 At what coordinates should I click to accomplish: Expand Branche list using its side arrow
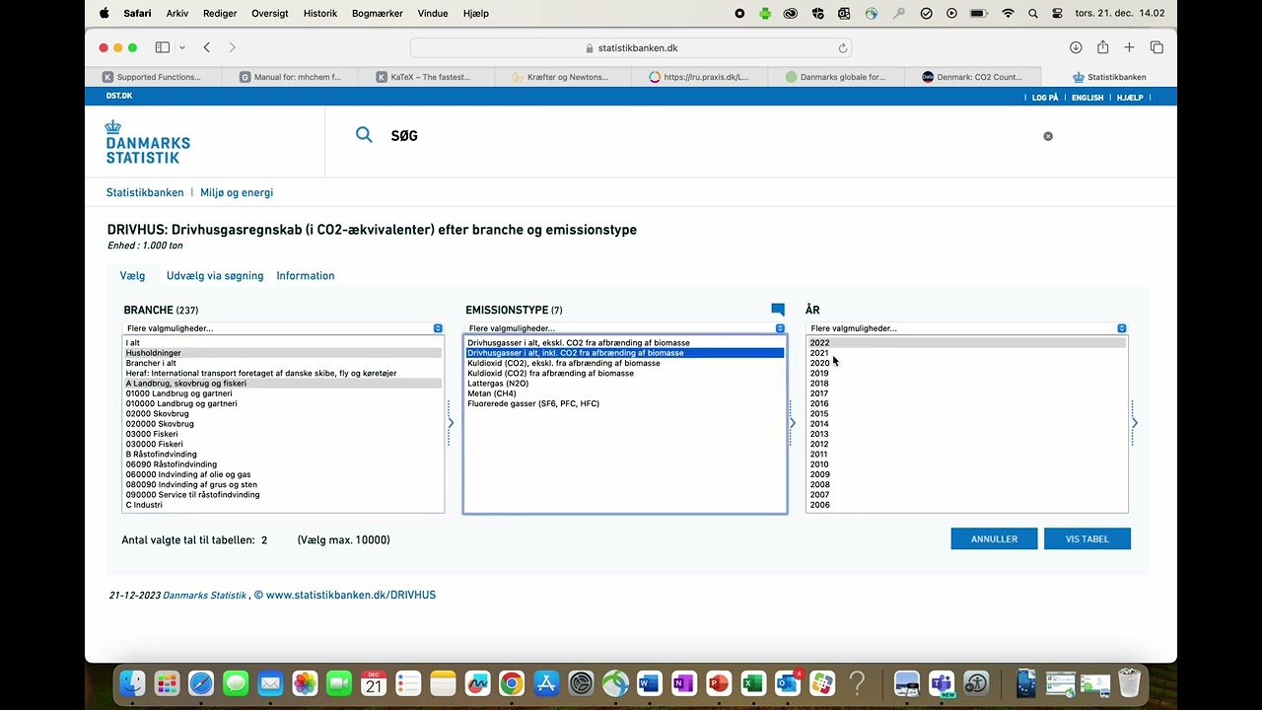point(451,423)
